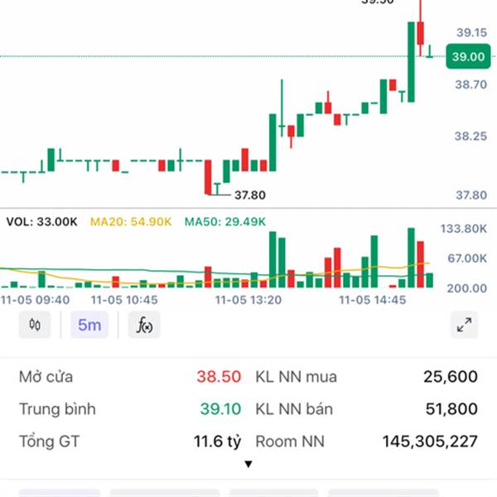Open the f(x) indicators menu
The height and width of the screenshot is (497, 497).
pyautogui.click(x=144, y=325)
